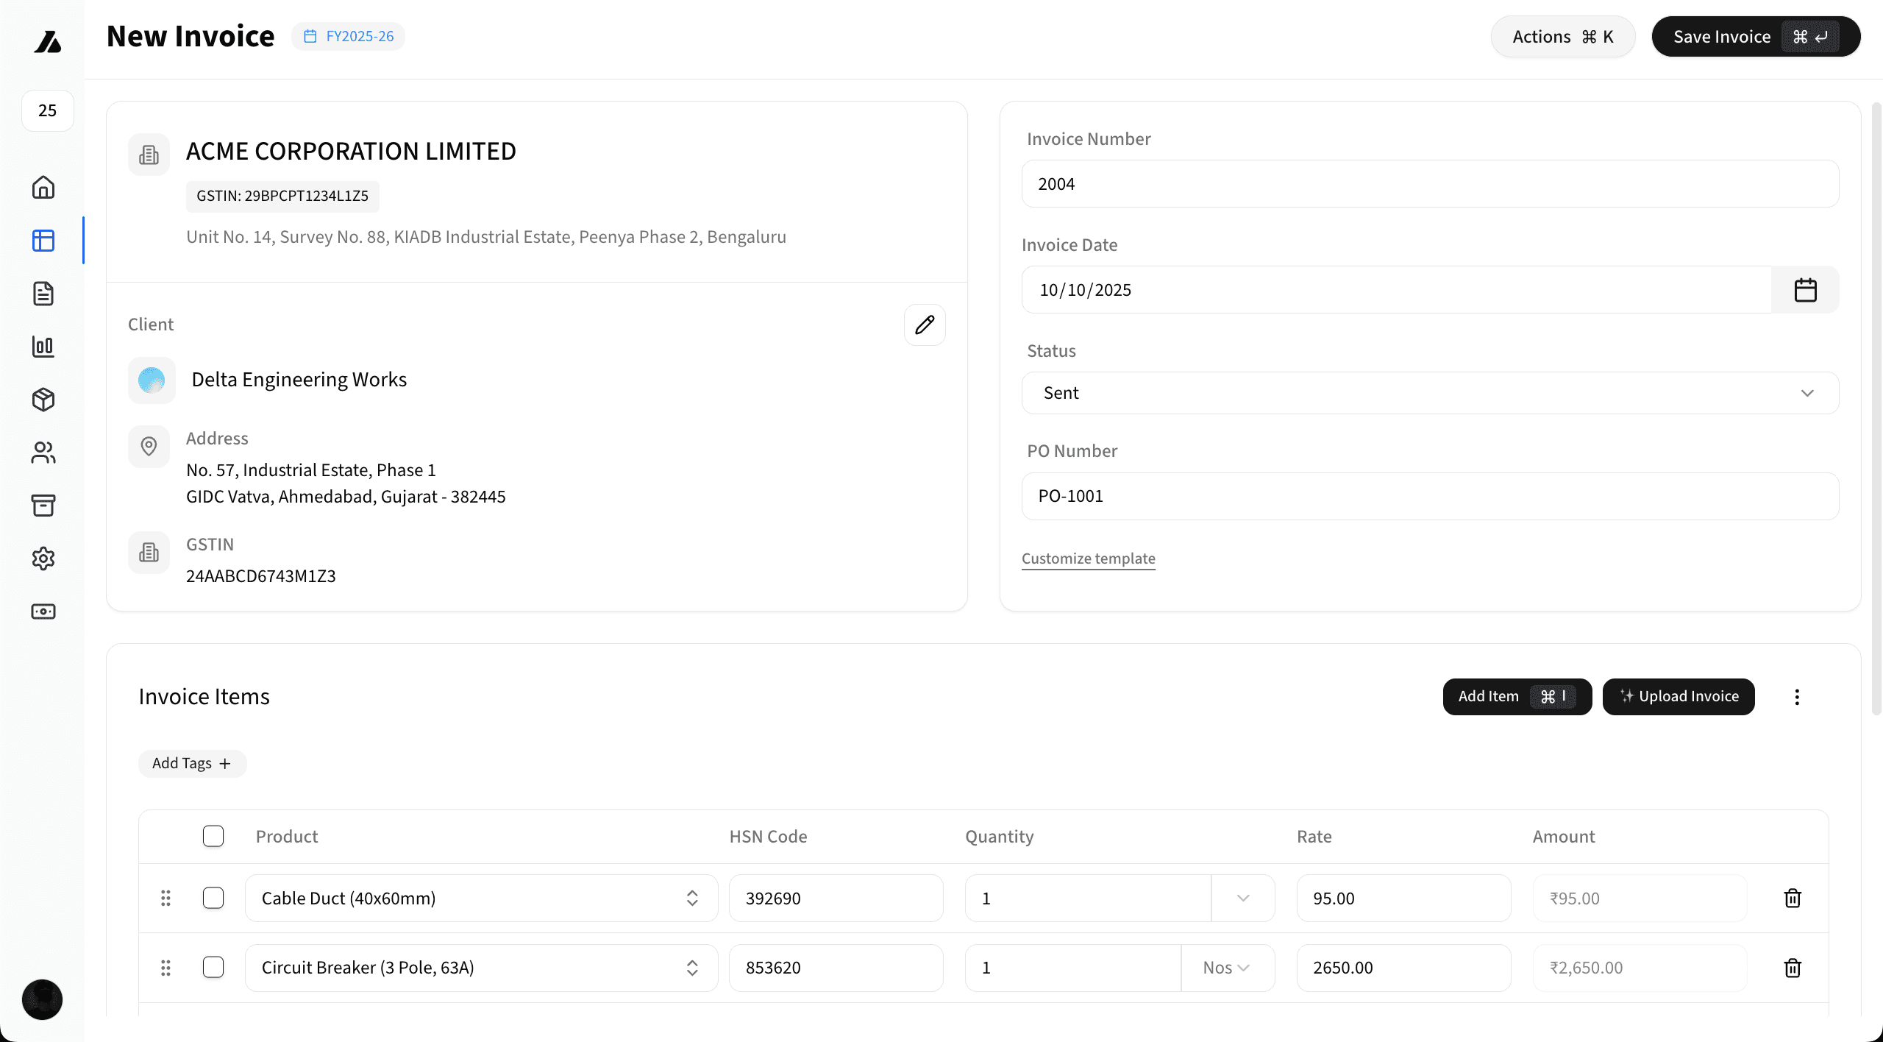The width and height of the screenshot is (1883, 1042).
Task: Open the Nos unit dropdown for Circuit Breaker
Action: point(1226,968)
